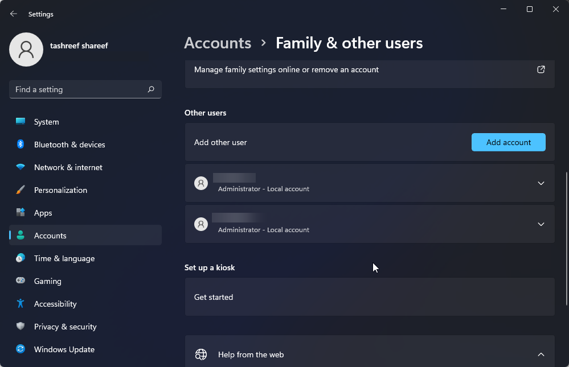Click the Add account button
569x367 pixels.
click(508, 142)
